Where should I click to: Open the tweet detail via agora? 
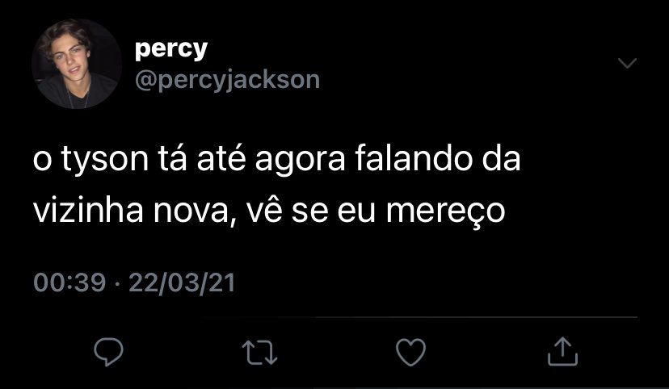[300, 161]
